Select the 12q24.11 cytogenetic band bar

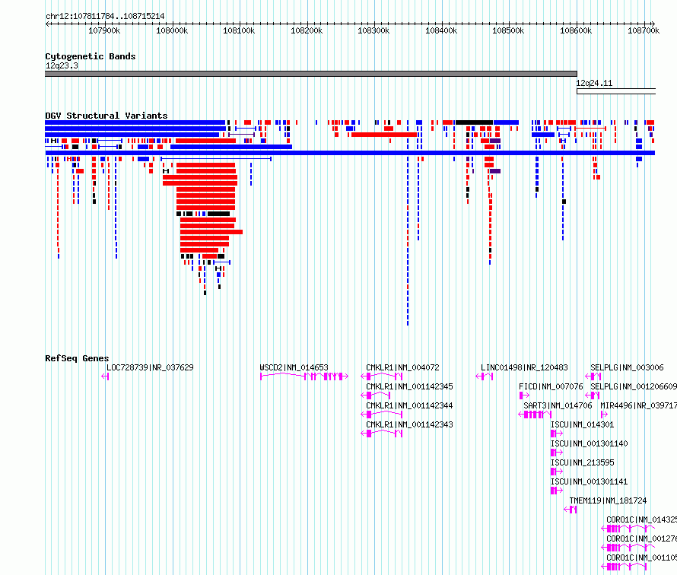[616, 91]
